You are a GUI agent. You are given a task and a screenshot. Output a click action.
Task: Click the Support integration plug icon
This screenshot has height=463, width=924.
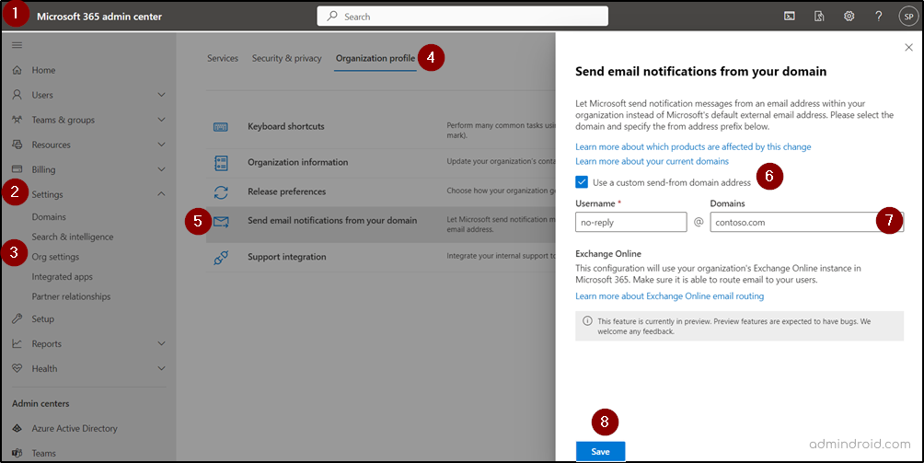[x=221, y=258]
